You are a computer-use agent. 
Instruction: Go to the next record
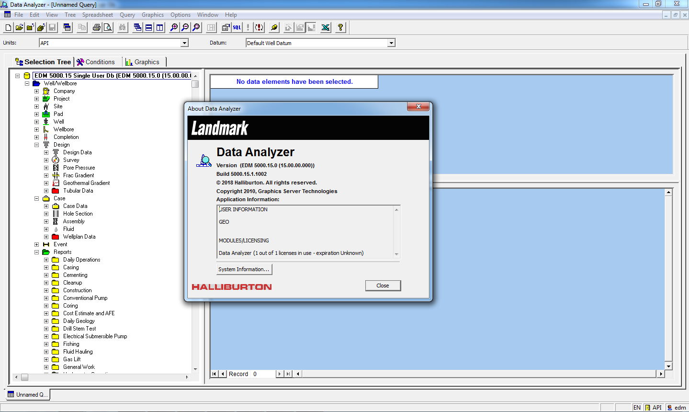(x=280, y=374)
